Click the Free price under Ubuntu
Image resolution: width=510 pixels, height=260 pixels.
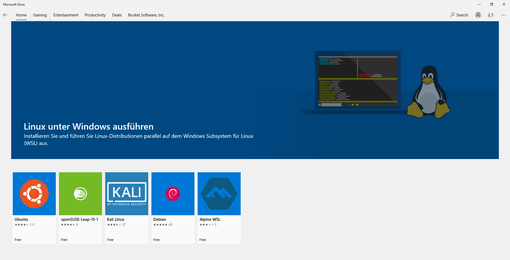pos(18,240)
